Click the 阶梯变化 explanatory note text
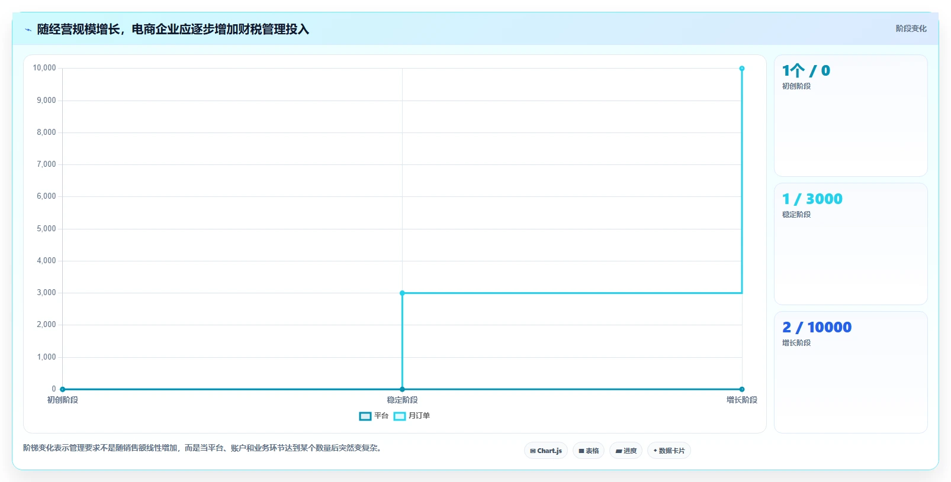The image size is (951, 482). pos(204,448)
